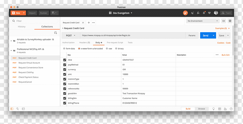Switch to the Tests tab
Screen dimensions: 243x124
tap(130, 42)
